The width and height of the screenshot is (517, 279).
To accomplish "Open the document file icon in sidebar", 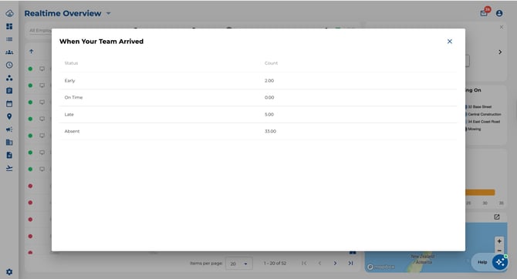I will click(x=9, y=155).
